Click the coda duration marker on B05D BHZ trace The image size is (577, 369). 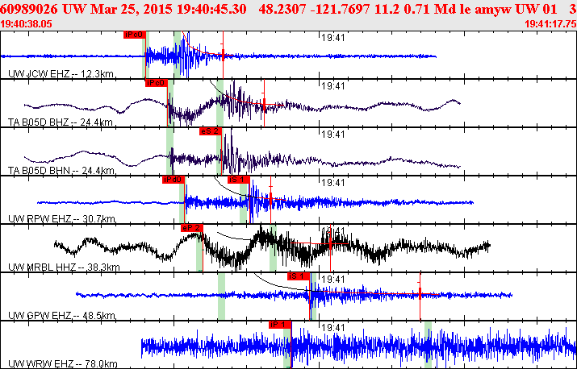pos(264,104)
